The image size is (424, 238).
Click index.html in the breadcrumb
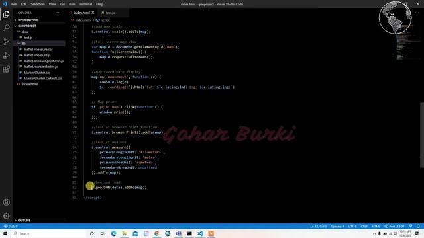click(83, 20)
